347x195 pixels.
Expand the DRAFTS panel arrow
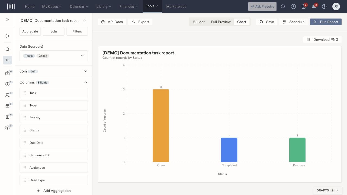[338, 190]
